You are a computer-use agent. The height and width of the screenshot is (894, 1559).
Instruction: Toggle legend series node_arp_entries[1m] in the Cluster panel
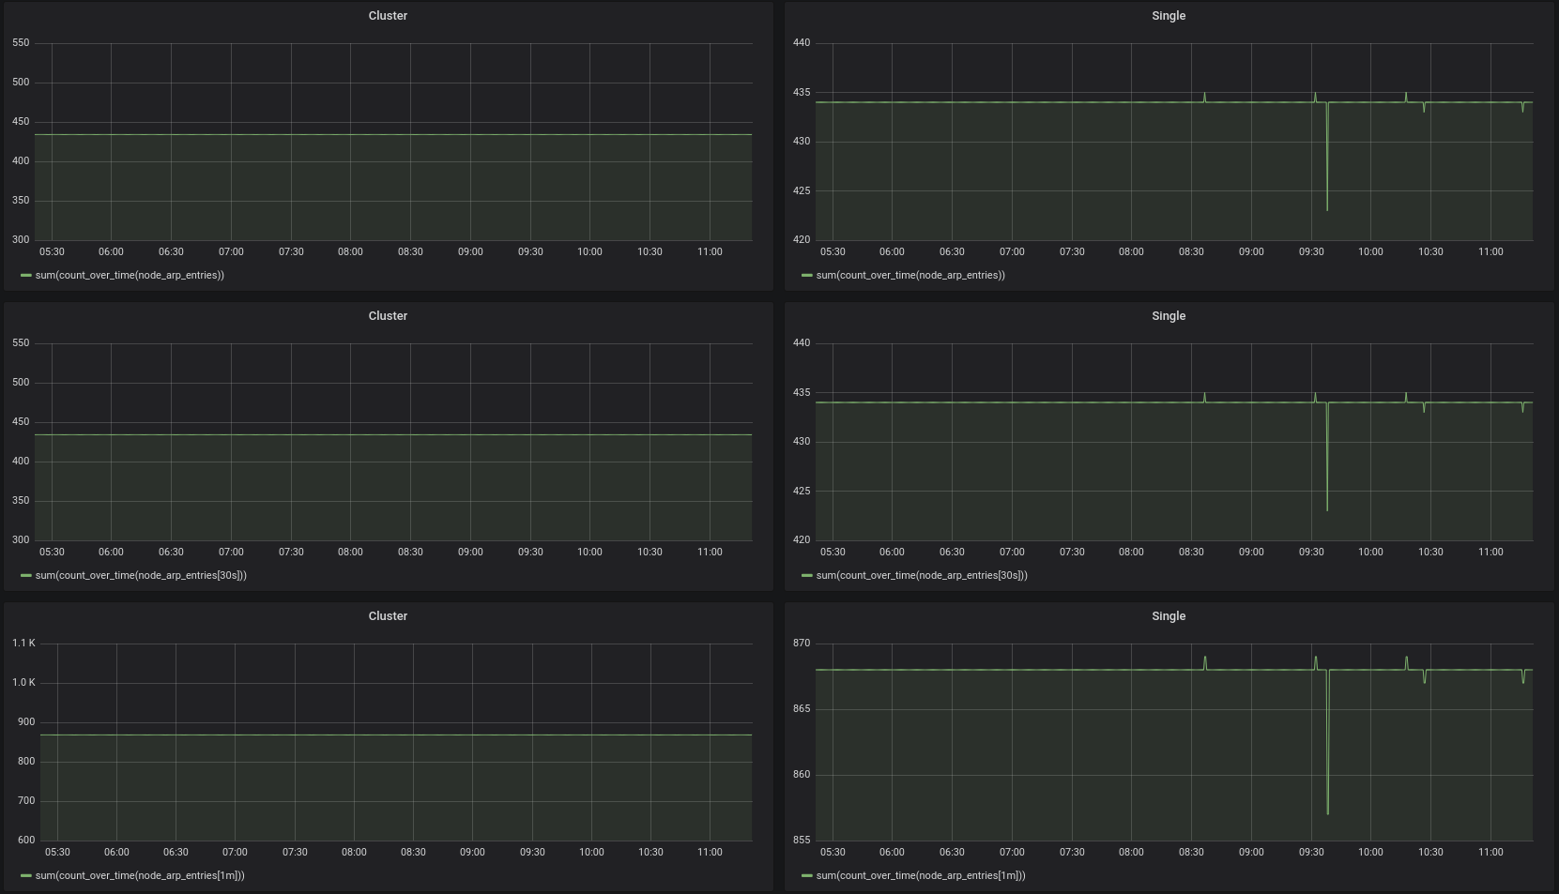(140, 876)
